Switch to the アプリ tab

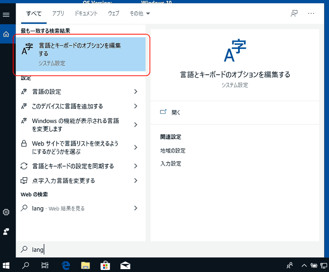pos(58,14)
